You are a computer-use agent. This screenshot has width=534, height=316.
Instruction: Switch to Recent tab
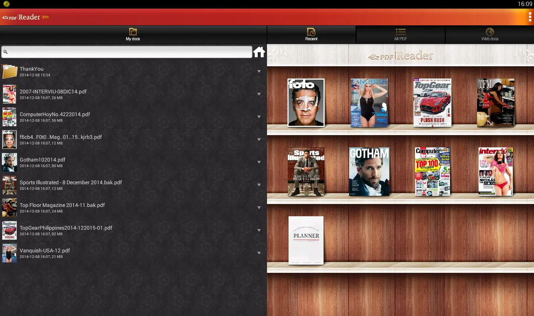pos(312,35)
